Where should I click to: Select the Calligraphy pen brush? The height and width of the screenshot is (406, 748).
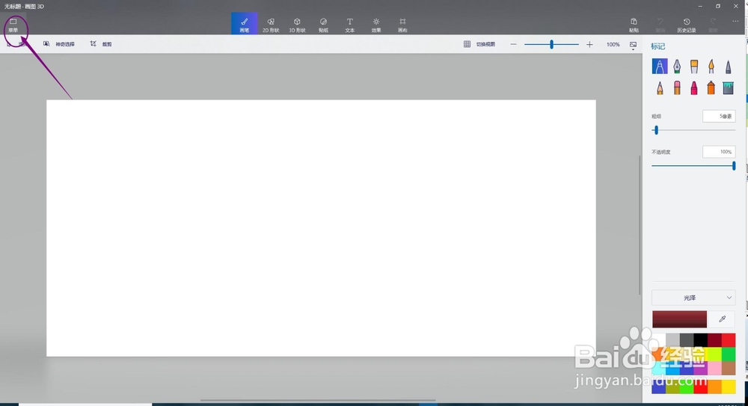click(x=677, y=66)
